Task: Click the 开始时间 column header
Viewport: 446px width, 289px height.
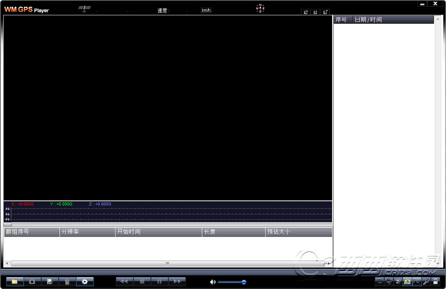Action: click(159, 232)
